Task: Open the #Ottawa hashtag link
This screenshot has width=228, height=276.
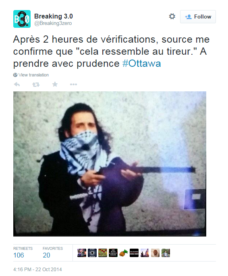Action: pos(141,64)
